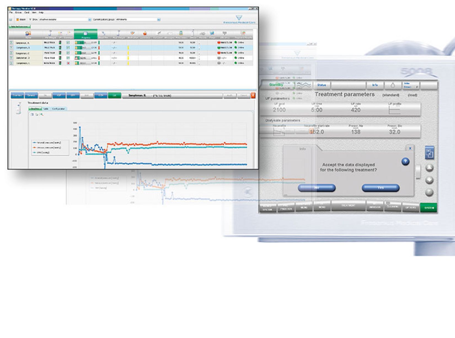The image size is (455, 338).
Task: Click the red X checkbox for Sampleman, E
Action: pos(68,63)
